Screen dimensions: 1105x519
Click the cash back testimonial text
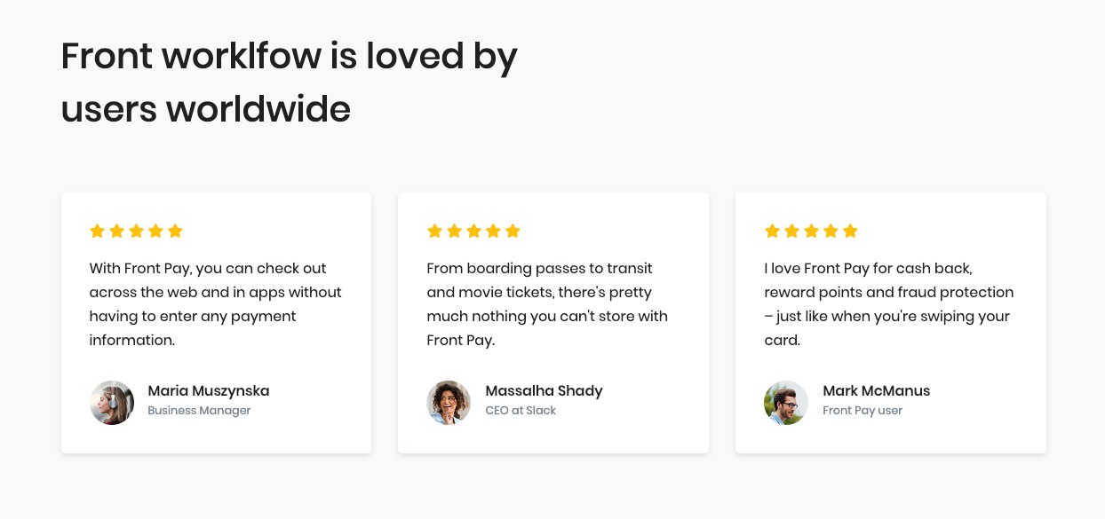[x=889, y=304]
